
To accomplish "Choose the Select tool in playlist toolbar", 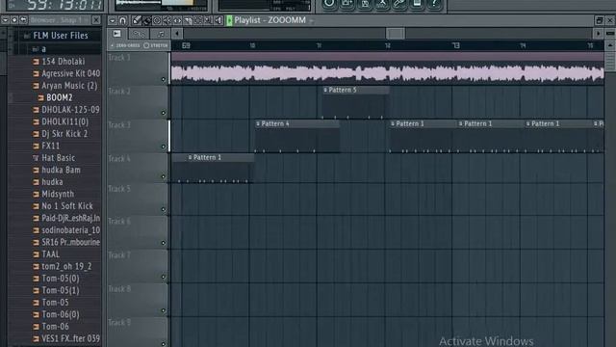I will 197,20.
